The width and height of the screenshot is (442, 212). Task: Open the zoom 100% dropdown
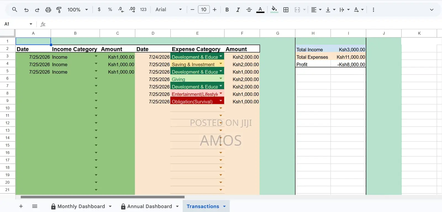coord(78,10)
